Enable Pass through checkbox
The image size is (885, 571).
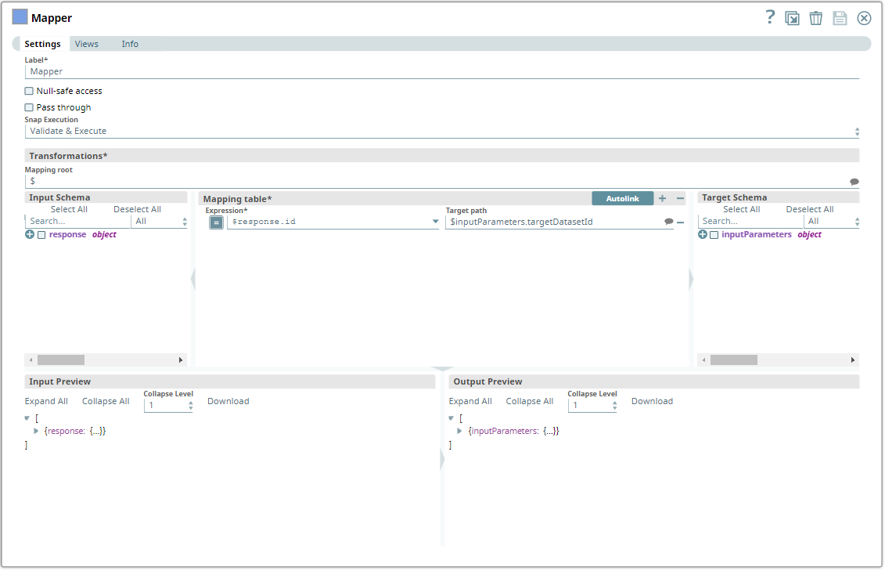(x=29, y=107)
